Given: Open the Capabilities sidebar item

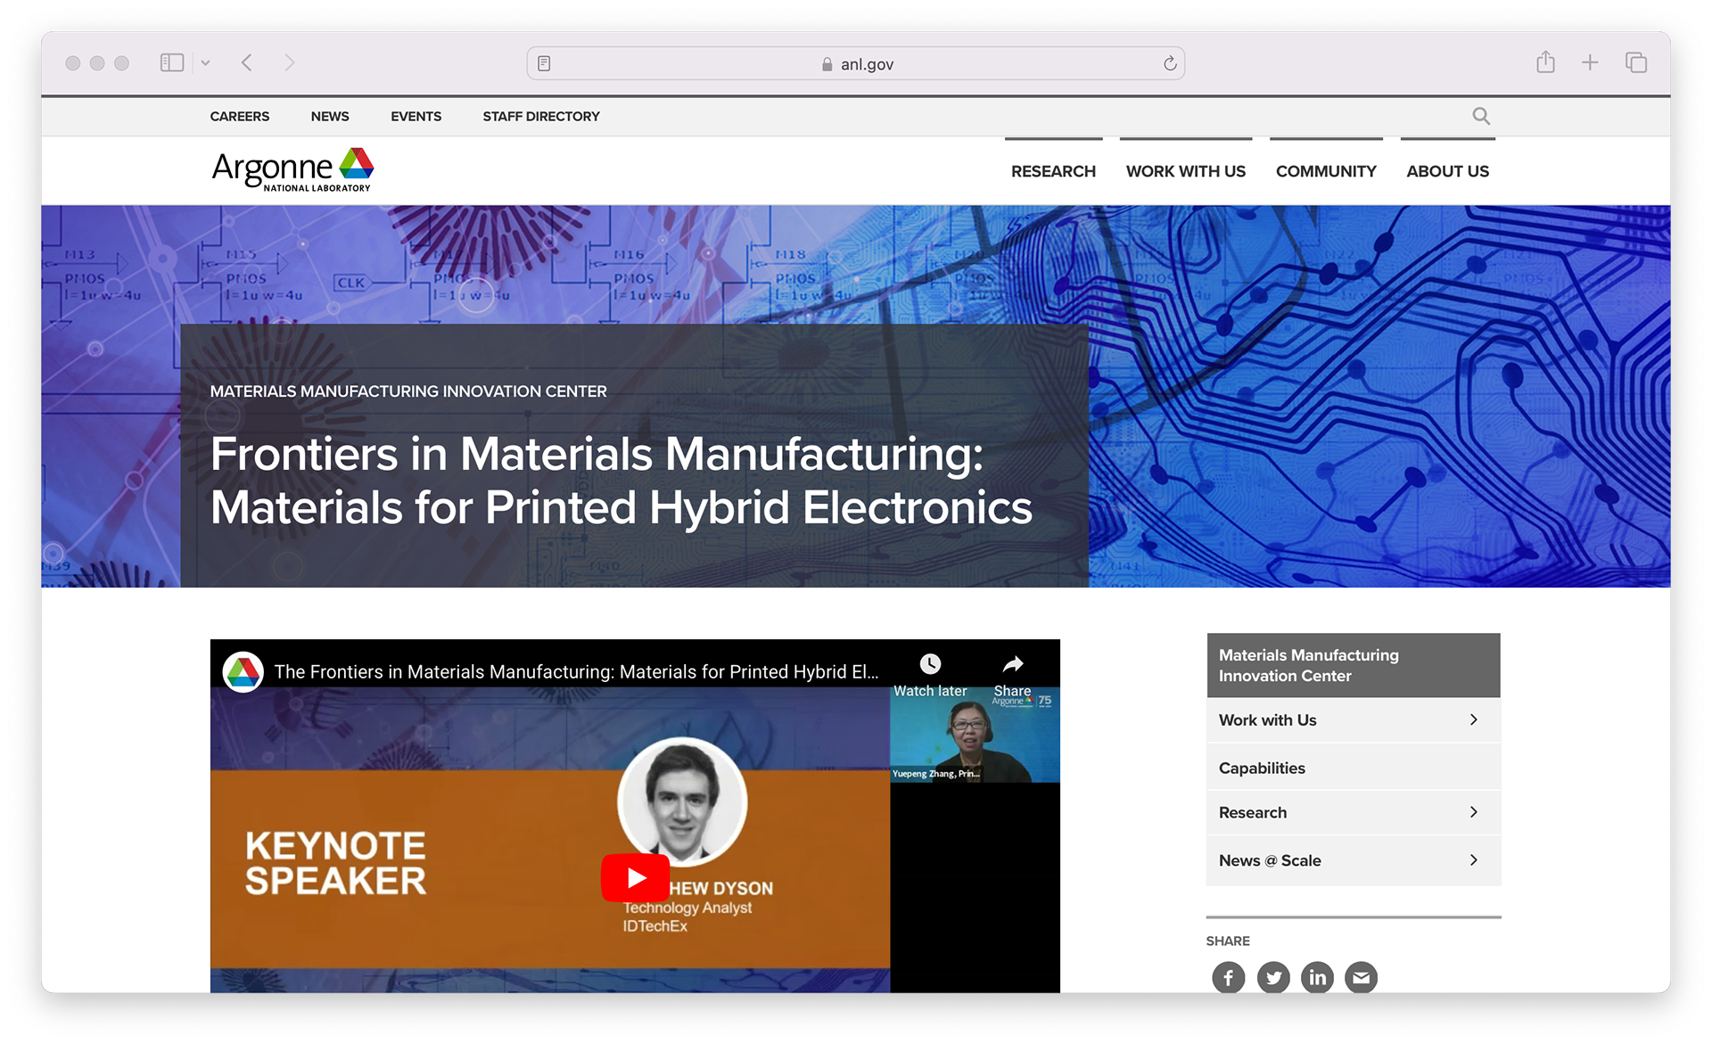Looking at the screenshot, I should 1354,768.
